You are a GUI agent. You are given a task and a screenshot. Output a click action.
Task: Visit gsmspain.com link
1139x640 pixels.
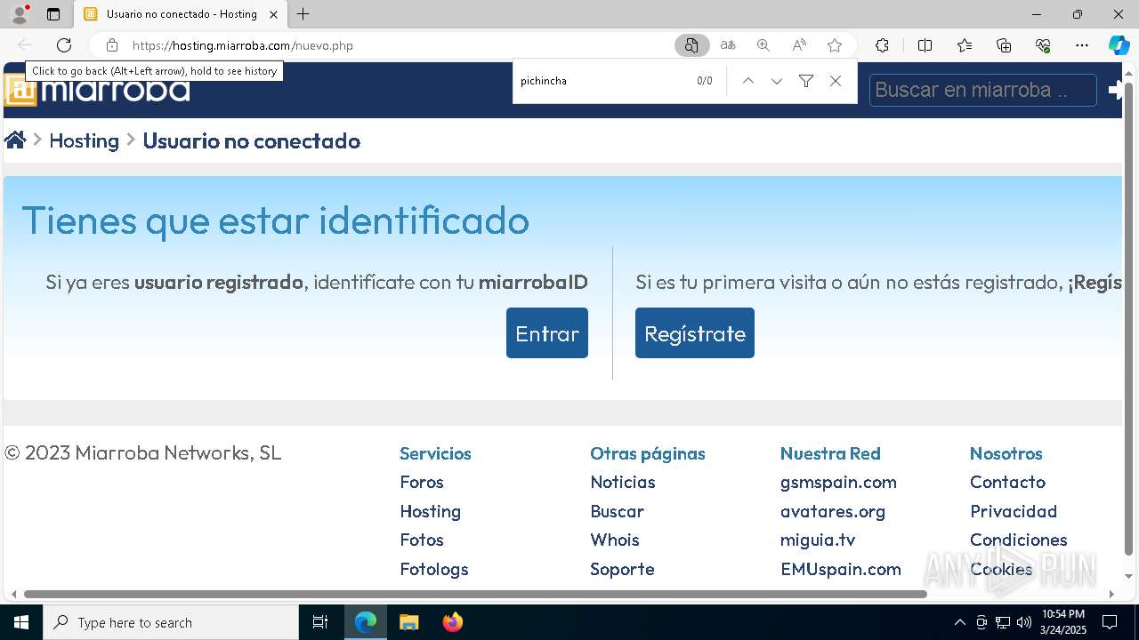tap(838, 482)
